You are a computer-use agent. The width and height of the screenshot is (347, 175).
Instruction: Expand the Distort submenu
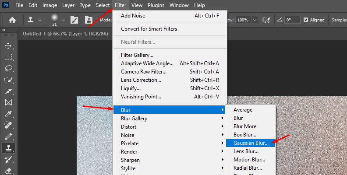click(x=169, y=127)
